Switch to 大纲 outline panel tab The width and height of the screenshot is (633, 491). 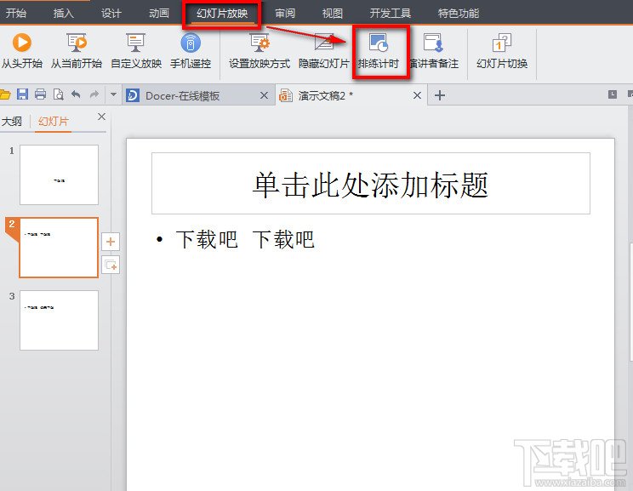(x=12, y=121)
